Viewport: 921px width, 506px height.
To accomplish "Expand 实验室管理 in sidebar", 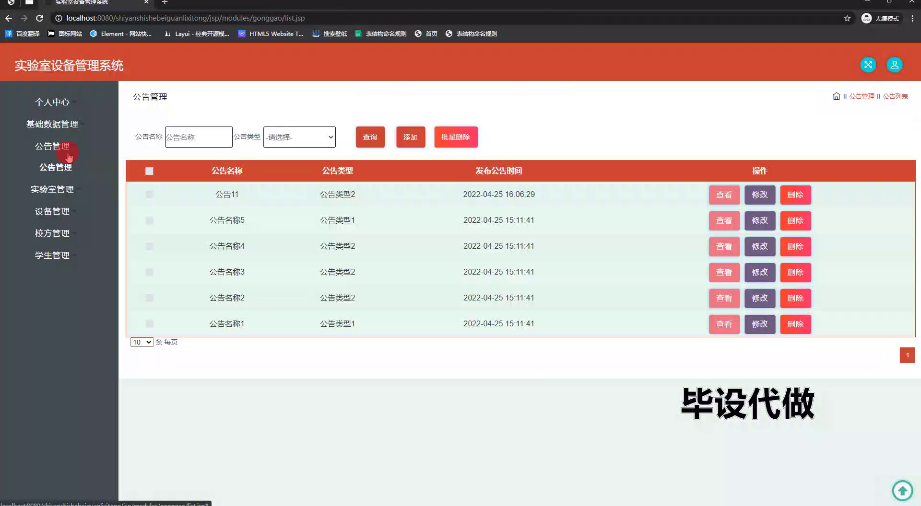I will (52, 189).
